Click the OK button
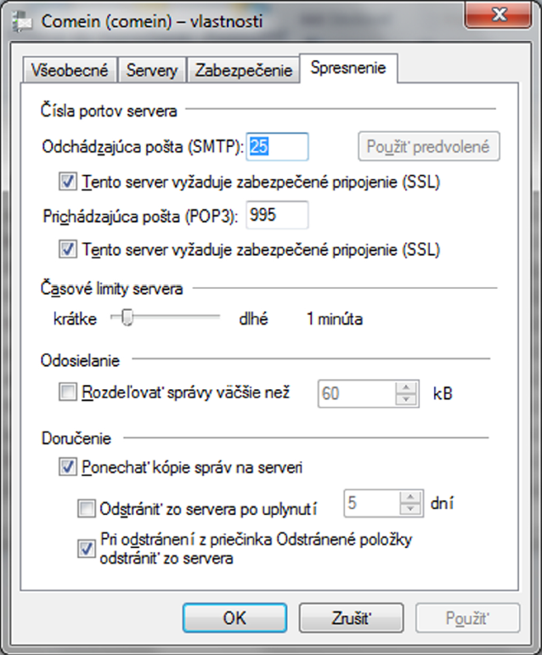The height and width of the screenshot is (655, 542). [234, 618]
